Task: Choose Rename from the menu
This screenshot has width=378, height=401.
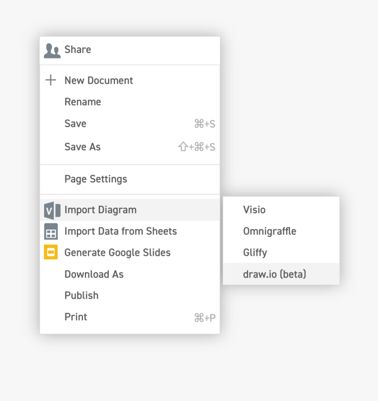Action: point(83,102)
